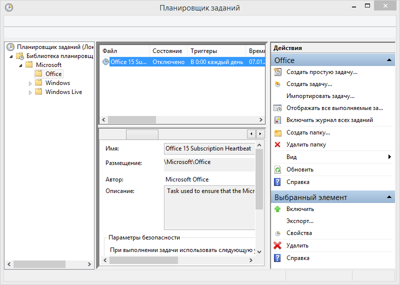
Task: Click the Создать папку folder icon
Action: pos(277,132)
